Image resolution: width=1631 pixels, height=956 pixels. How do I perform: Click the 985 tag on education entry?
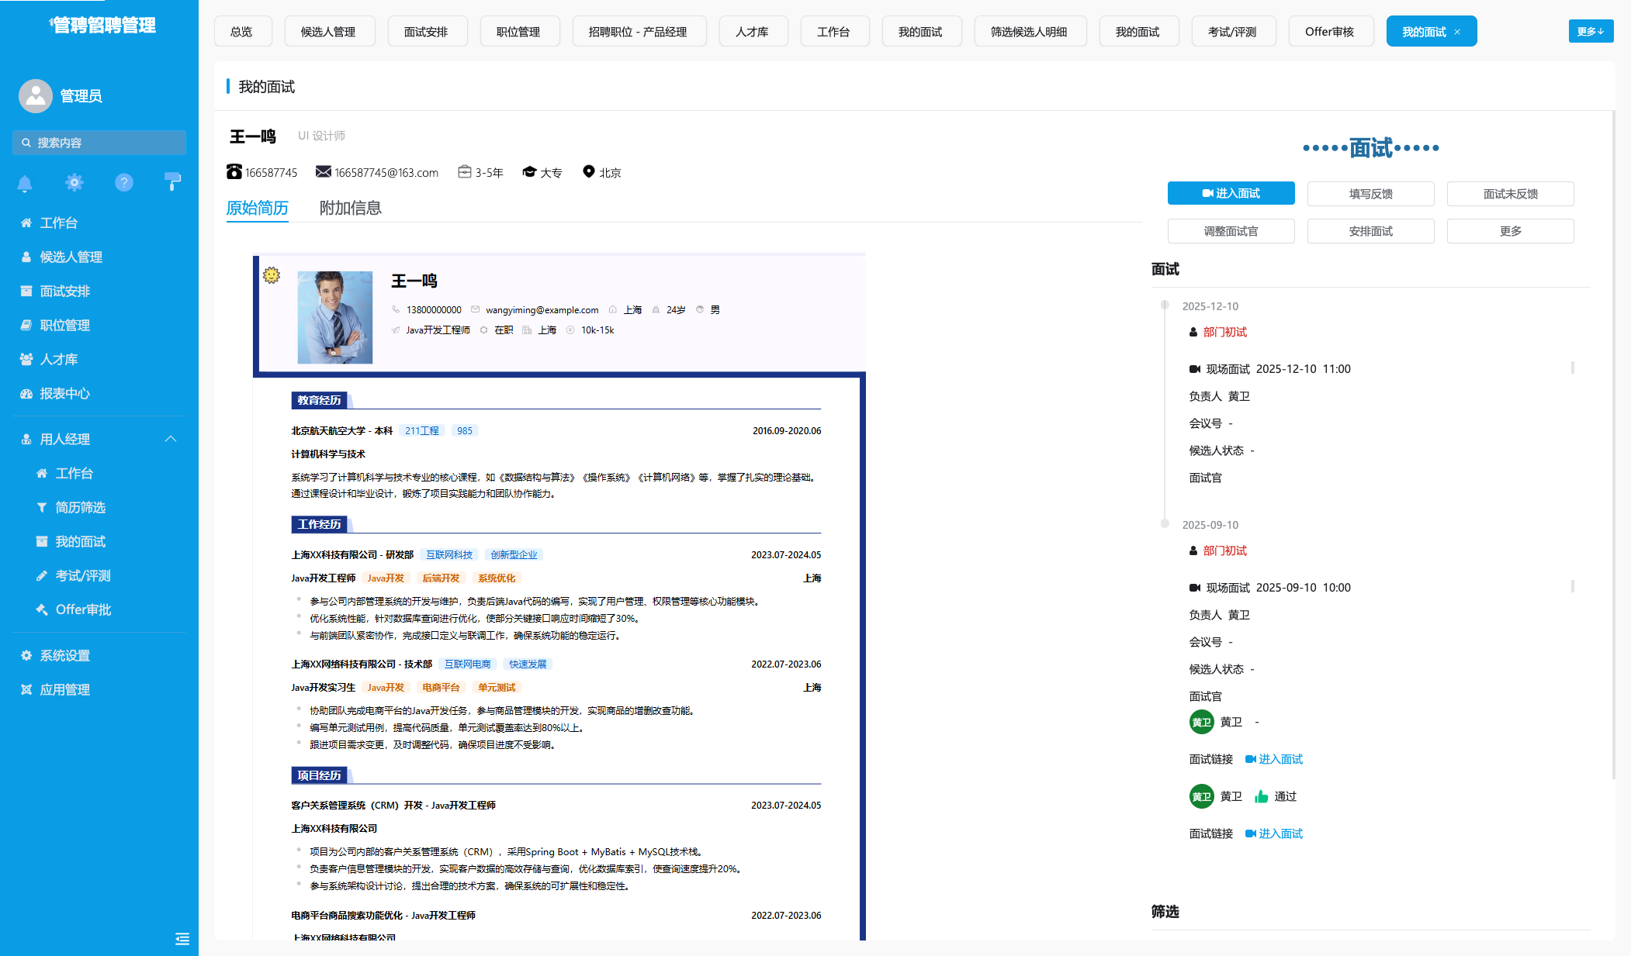(465, 431)
